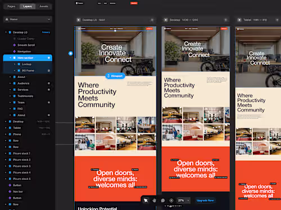Click the plus icon in the Tablet header
281x210 pixels.
[x=277, y=20]
